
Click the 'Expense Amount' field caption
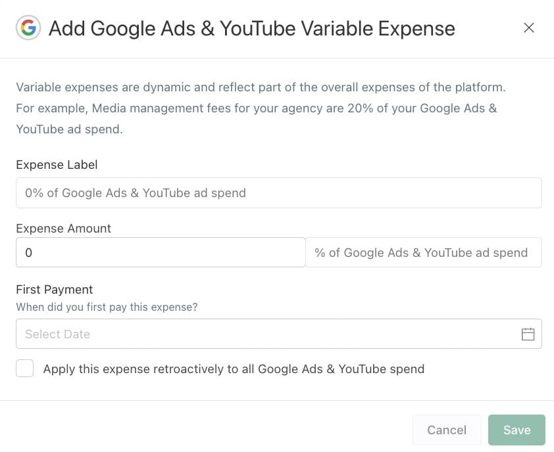click(x=63, y=229)
